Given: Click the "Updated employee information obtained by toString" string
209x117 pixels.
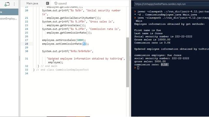Looking at the screenshot, I should [85, 58].
